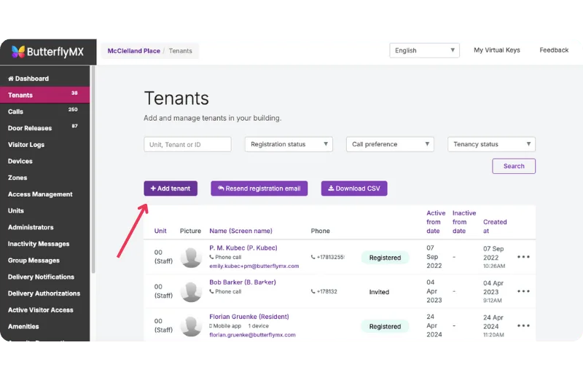
Task: Open Group Messages in the sidebar
Action: 44,261
